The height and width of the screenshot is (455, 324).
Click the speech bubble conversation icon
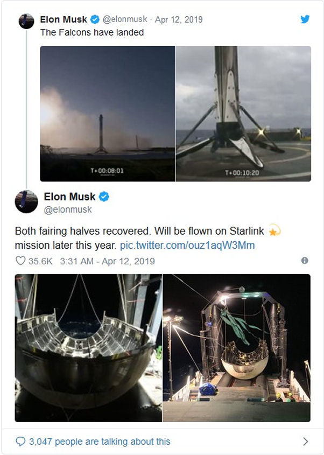(20, 442)
